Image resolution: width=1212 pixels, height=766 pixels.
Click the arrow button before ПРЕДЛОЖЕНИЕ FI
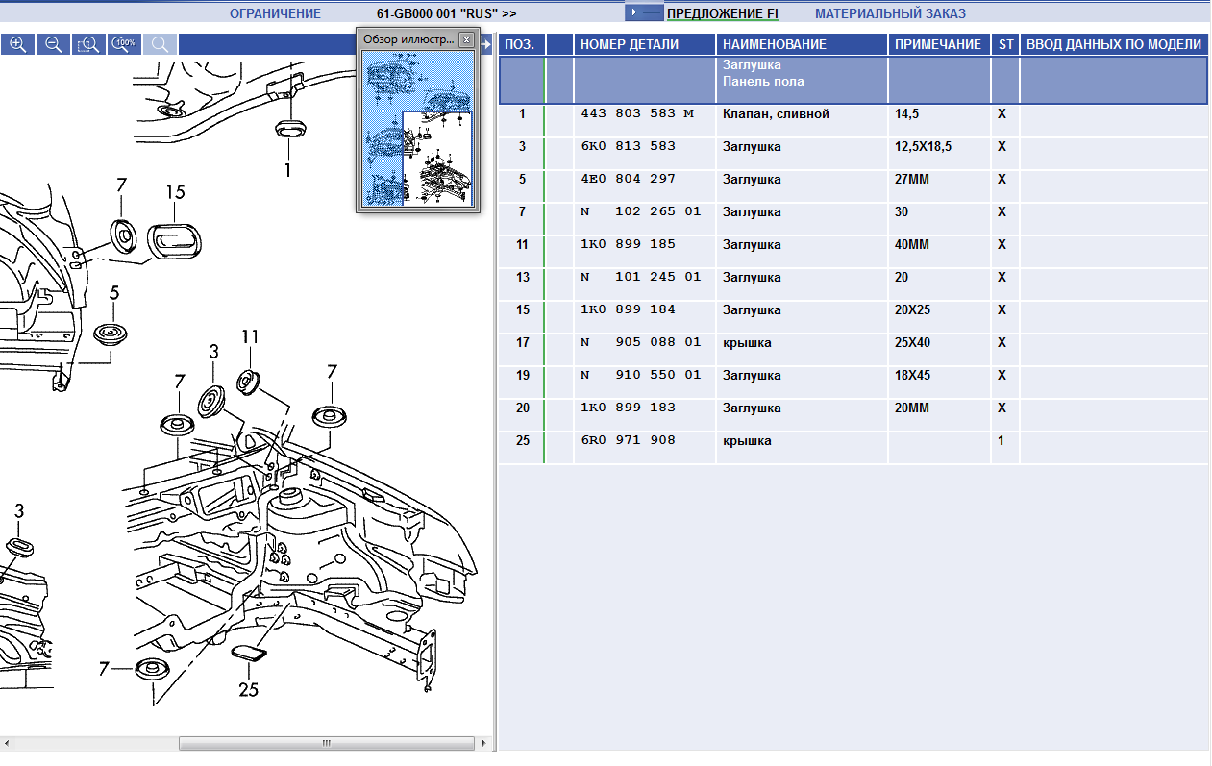click(644, 12)
